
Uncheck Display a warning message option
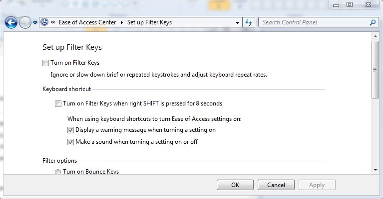(x=70, y=130)
